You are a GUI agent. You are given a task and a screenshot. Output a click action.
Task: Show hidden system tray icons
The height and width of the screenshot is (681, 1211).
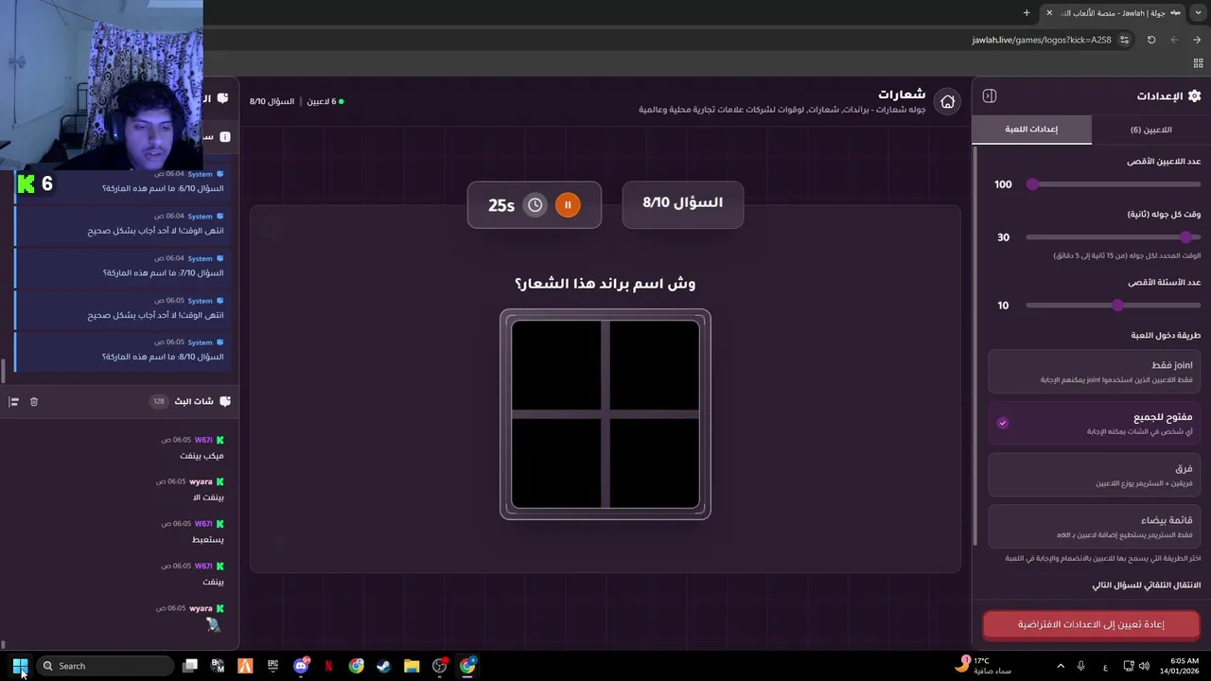pyautogui.click(x=1060, y=666)
